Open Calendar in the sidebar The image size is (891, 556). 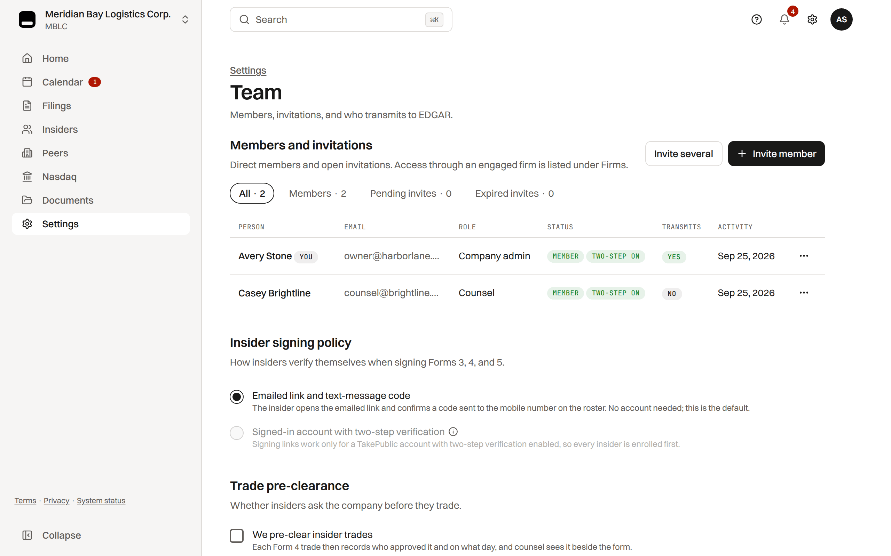(x=101, y=82)
